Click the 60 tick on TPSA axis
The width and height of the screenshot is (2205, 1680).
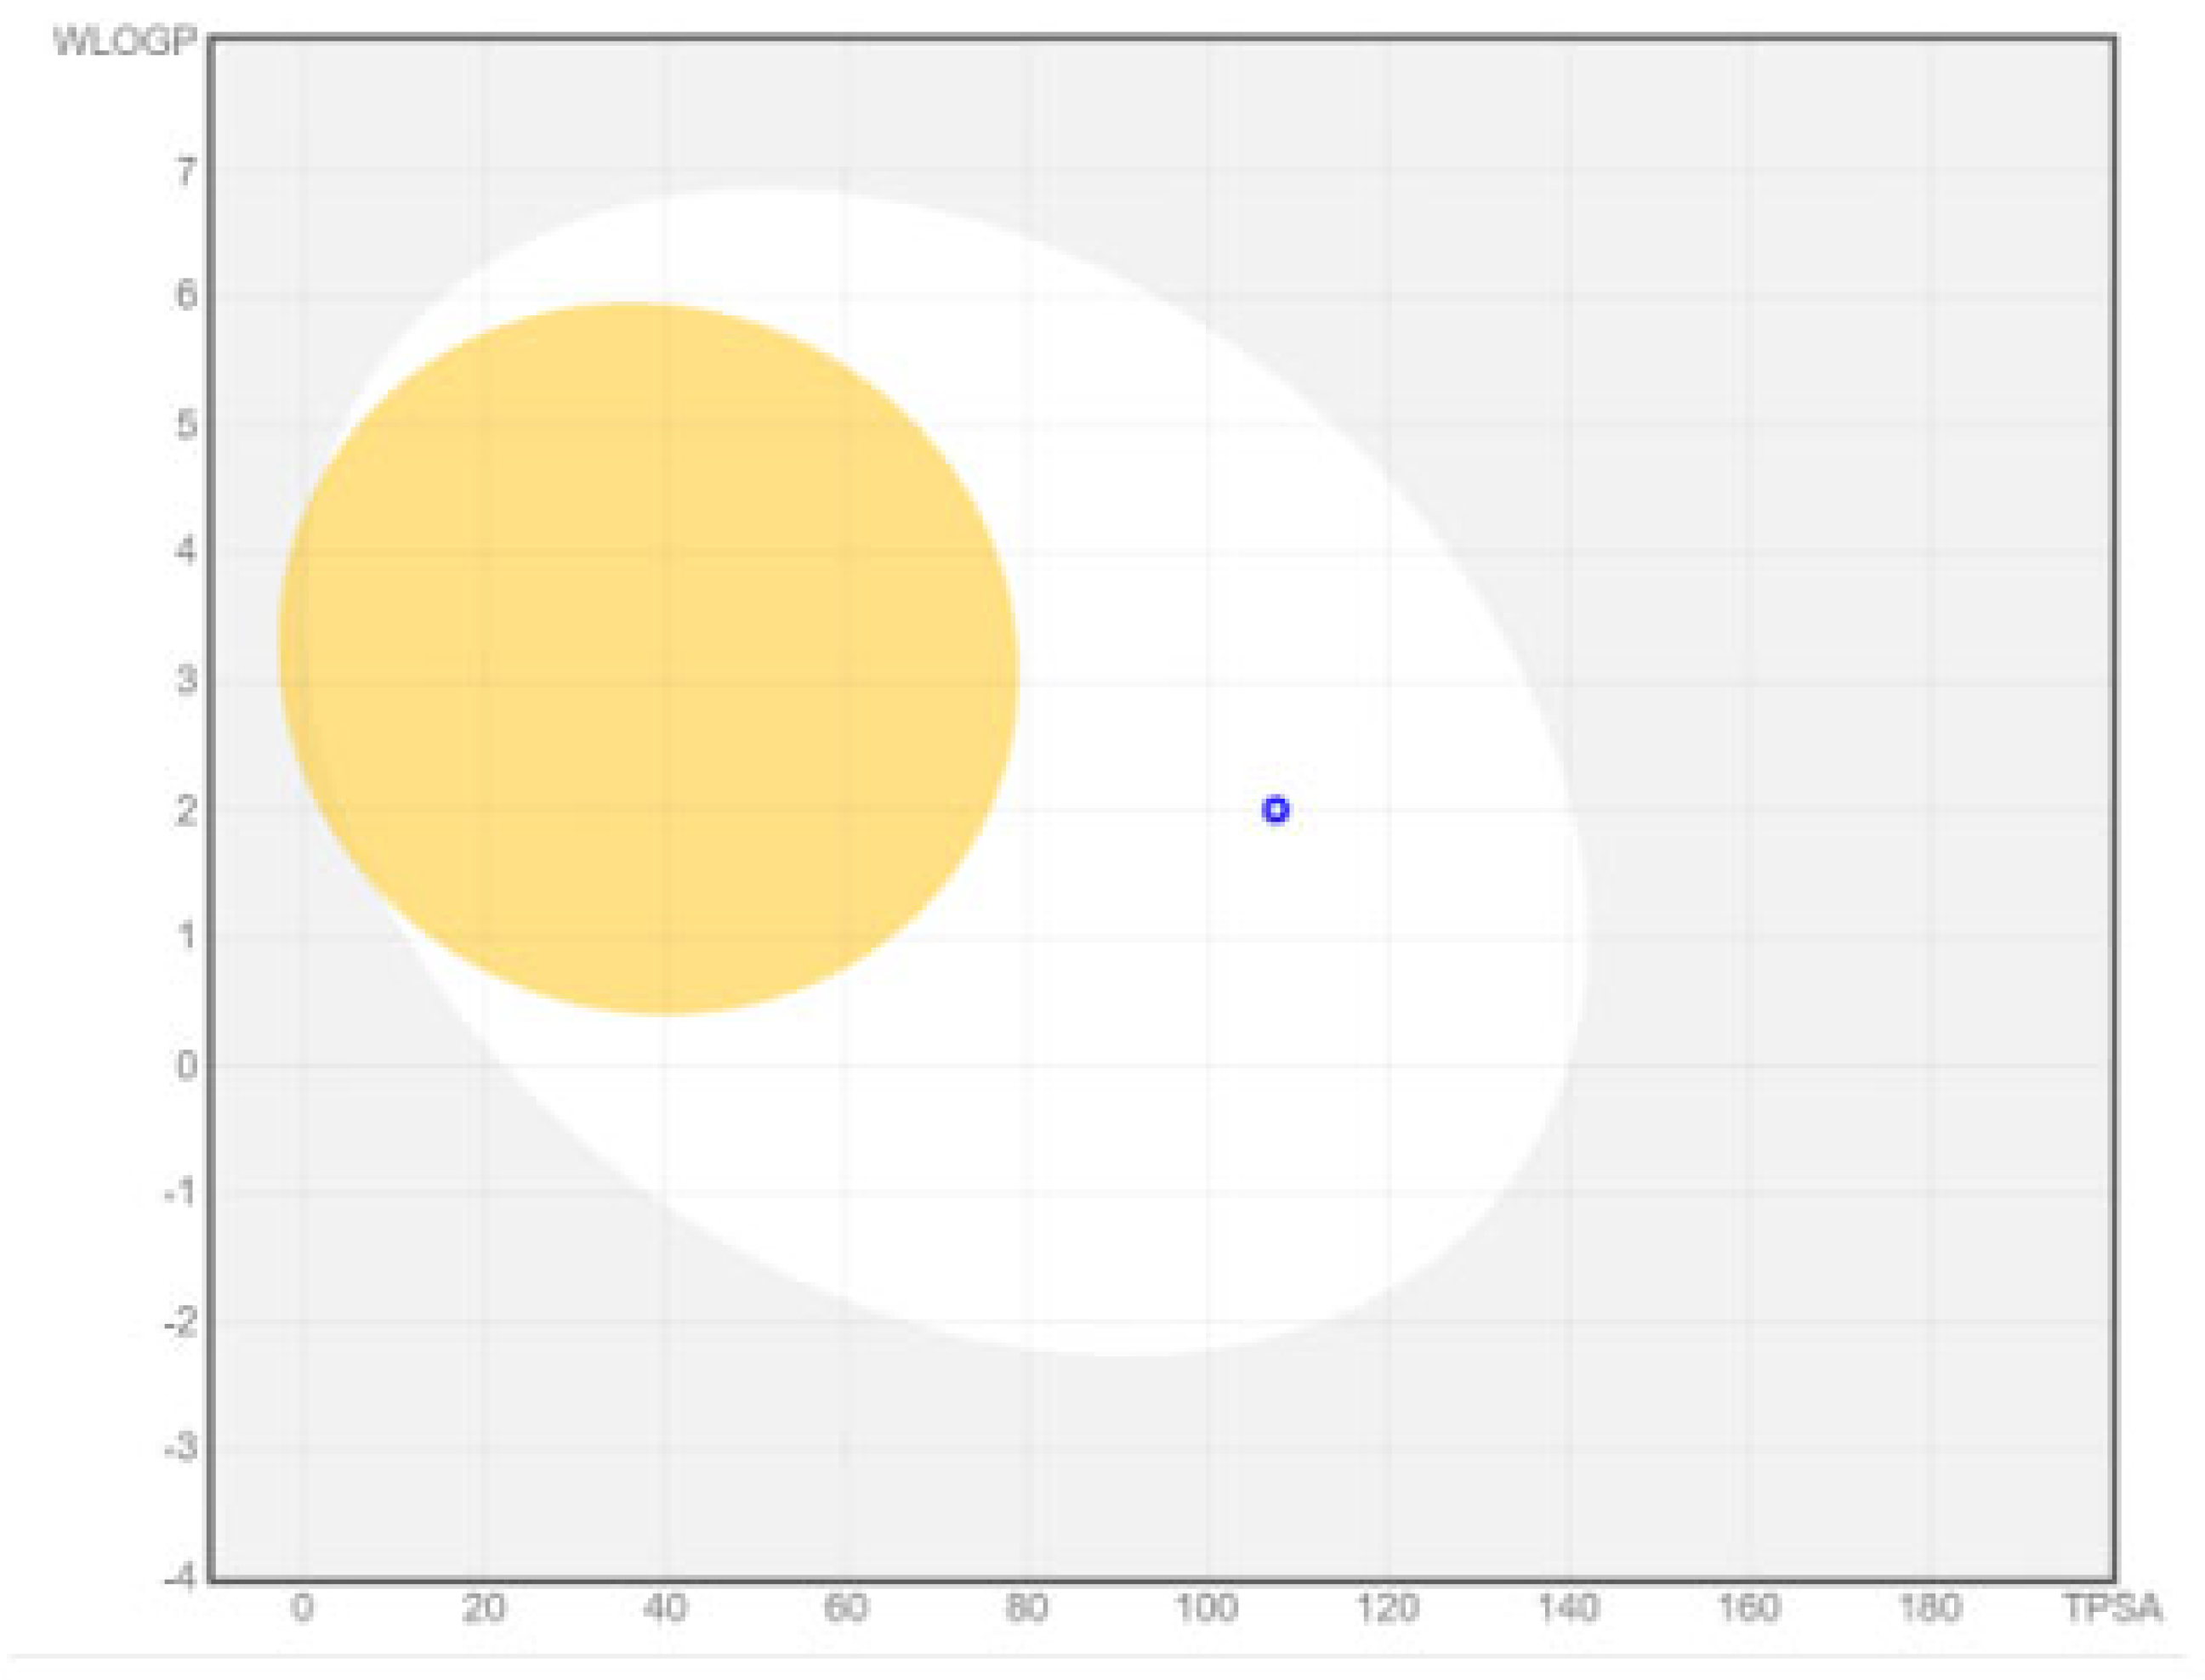pyautogui.click(x=845, y=1608)
